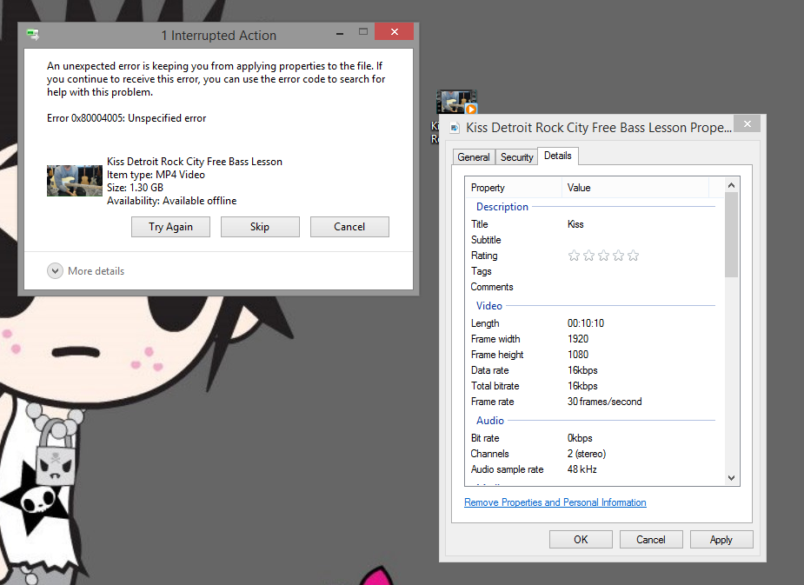
Task: Click OK in the Properties window
Action: click(581, 540)
